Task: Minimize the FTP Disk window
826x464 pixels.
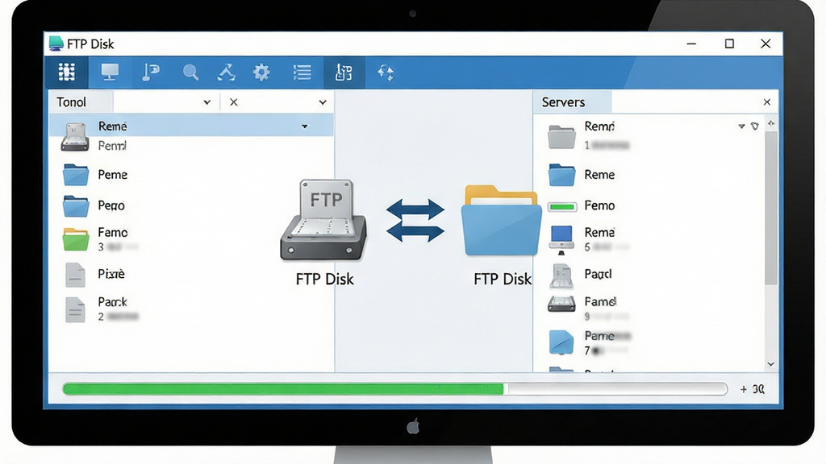Action: 691,43
